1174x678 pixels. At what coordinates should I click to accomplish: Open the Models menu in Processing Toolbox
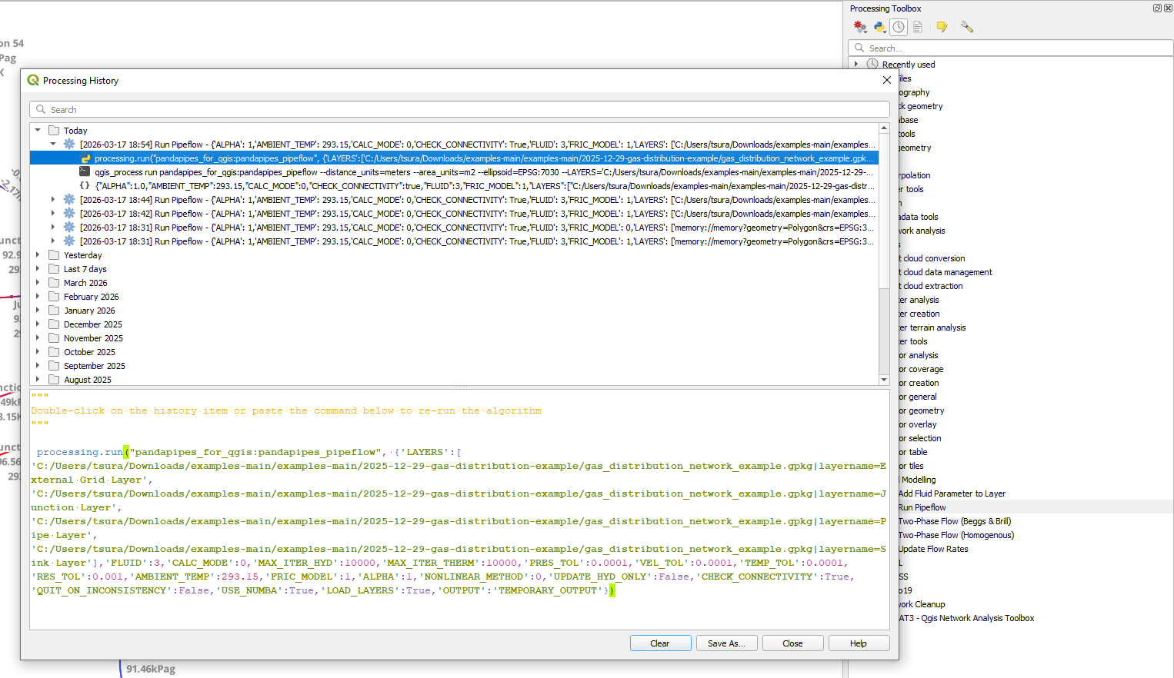(860, 27)
